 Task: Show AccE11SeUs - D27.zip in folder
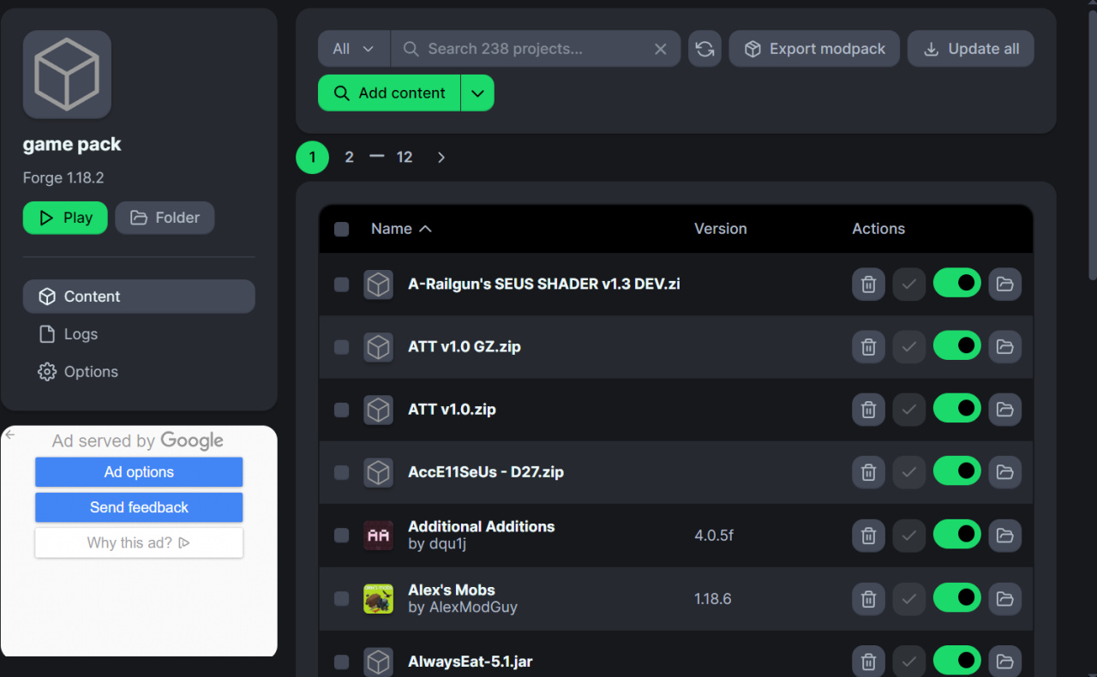[1004, 472]
